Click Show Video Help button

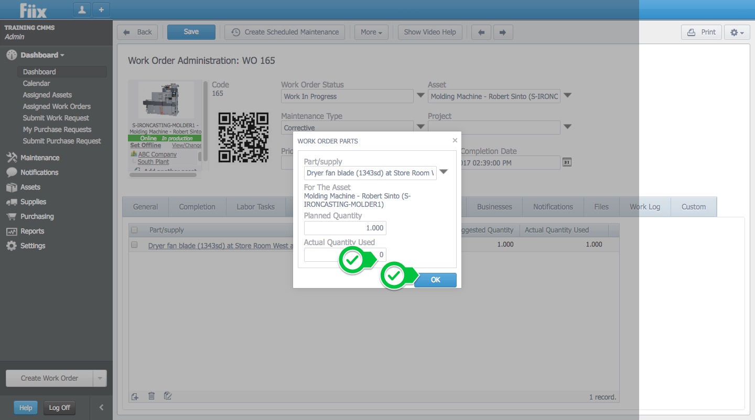click(x=430, y=32)
